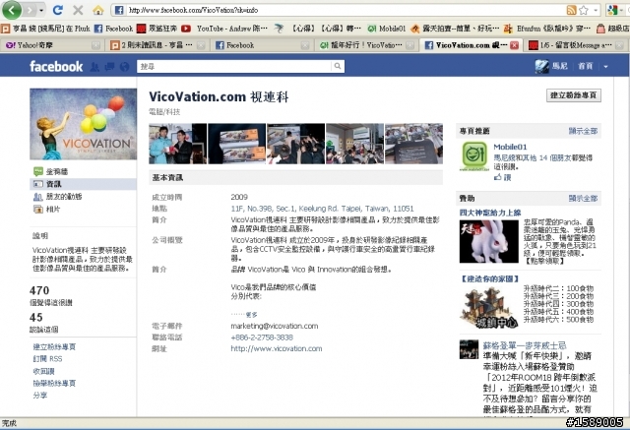Viewport: 630px width, 430px height.
Task: Open the Mobile01 bookmark in bookmarks bar
Action: [x=387, y=29]
